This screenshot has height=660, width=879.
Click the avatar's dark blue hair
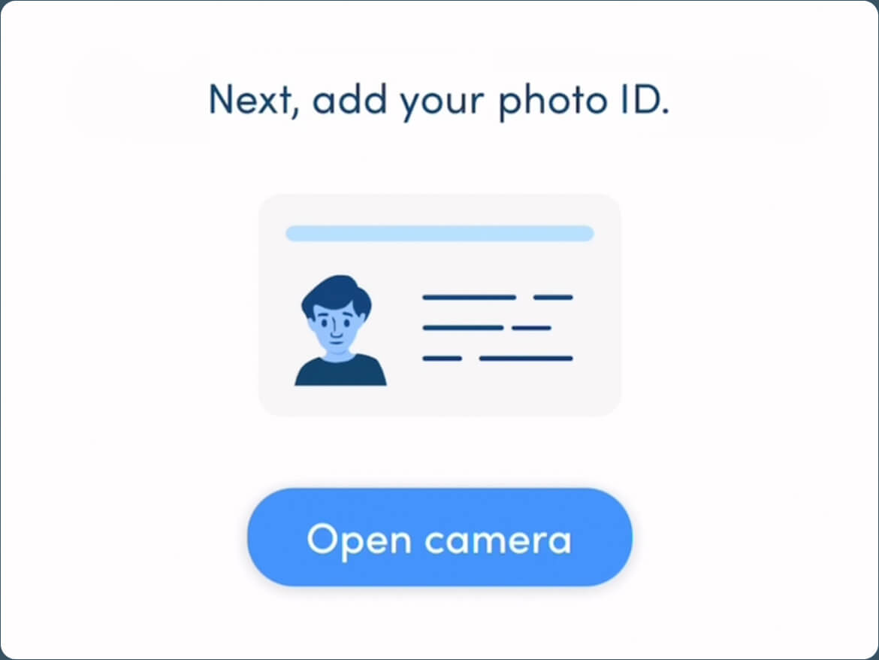coord(337,295)
